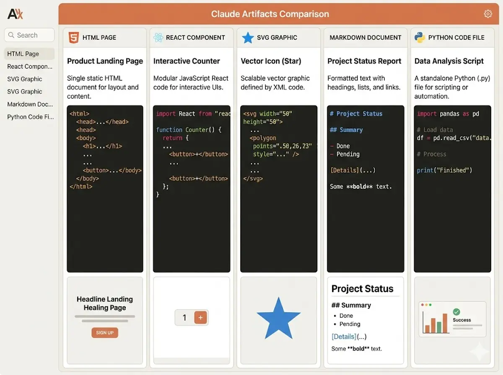Follow the blue [Details] link
Image resolution: width=503 pixels, height=375 pixels.
tap(344, 336)
